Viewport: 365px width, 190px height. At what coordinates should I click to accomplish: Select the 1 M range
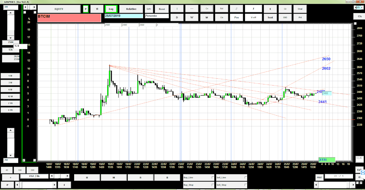click(x=10, y=76)
